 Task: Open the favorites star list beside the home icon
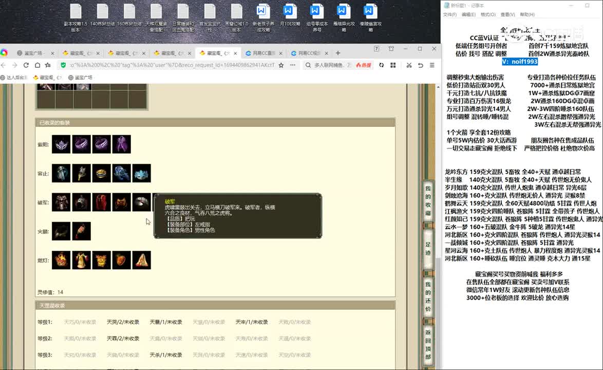pos(48,65)
